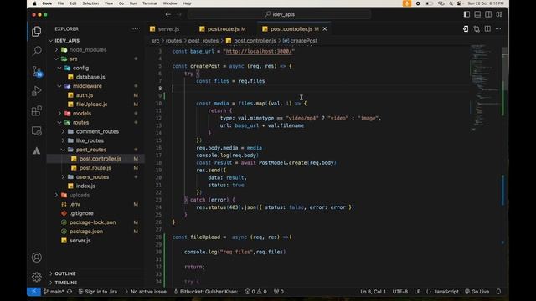Click No active issue in status bar

point(146,292)
